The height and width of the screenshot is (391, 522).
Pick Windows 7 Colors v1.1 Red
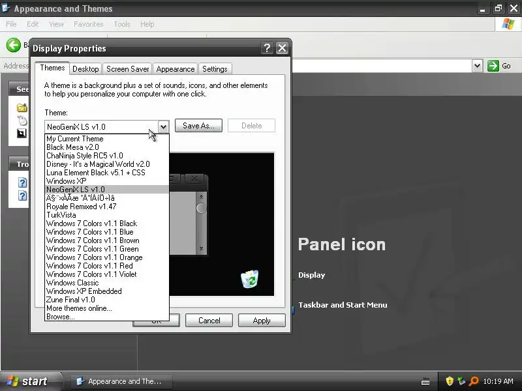coord(106,266)
